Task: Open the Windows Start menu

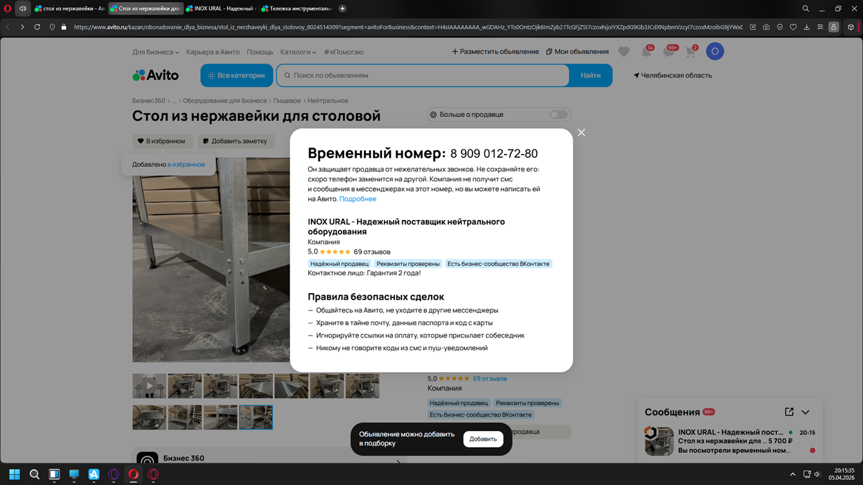Action: [x=14, y=474]
